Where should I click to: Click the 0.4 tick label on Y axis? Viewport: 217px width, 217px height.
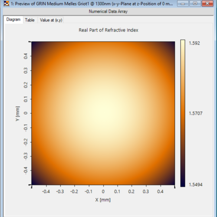pos(26,56)
